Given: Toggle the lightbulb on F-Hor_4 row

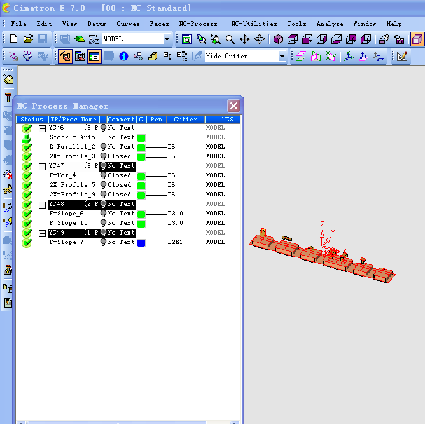Looking at the screenshot, I should [x=103, y=175].
